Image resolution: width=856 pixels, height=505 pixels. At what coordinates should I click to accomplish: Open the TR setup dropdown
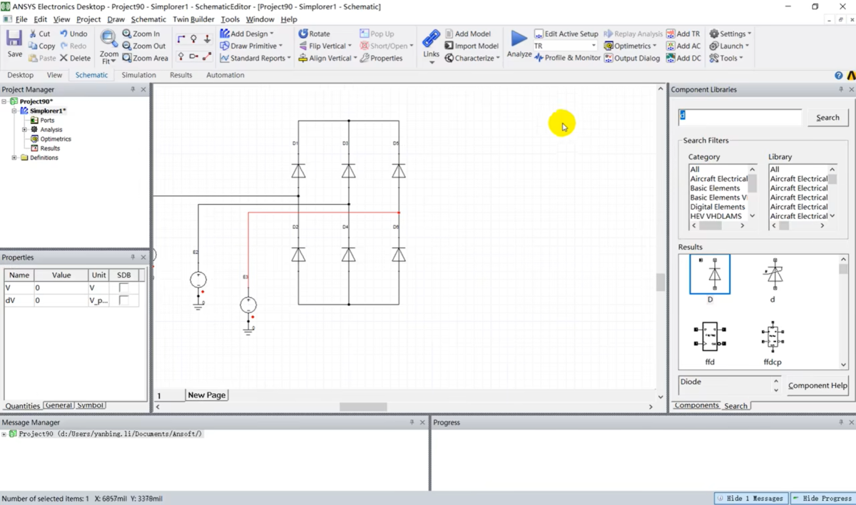[x=593, y=46]
